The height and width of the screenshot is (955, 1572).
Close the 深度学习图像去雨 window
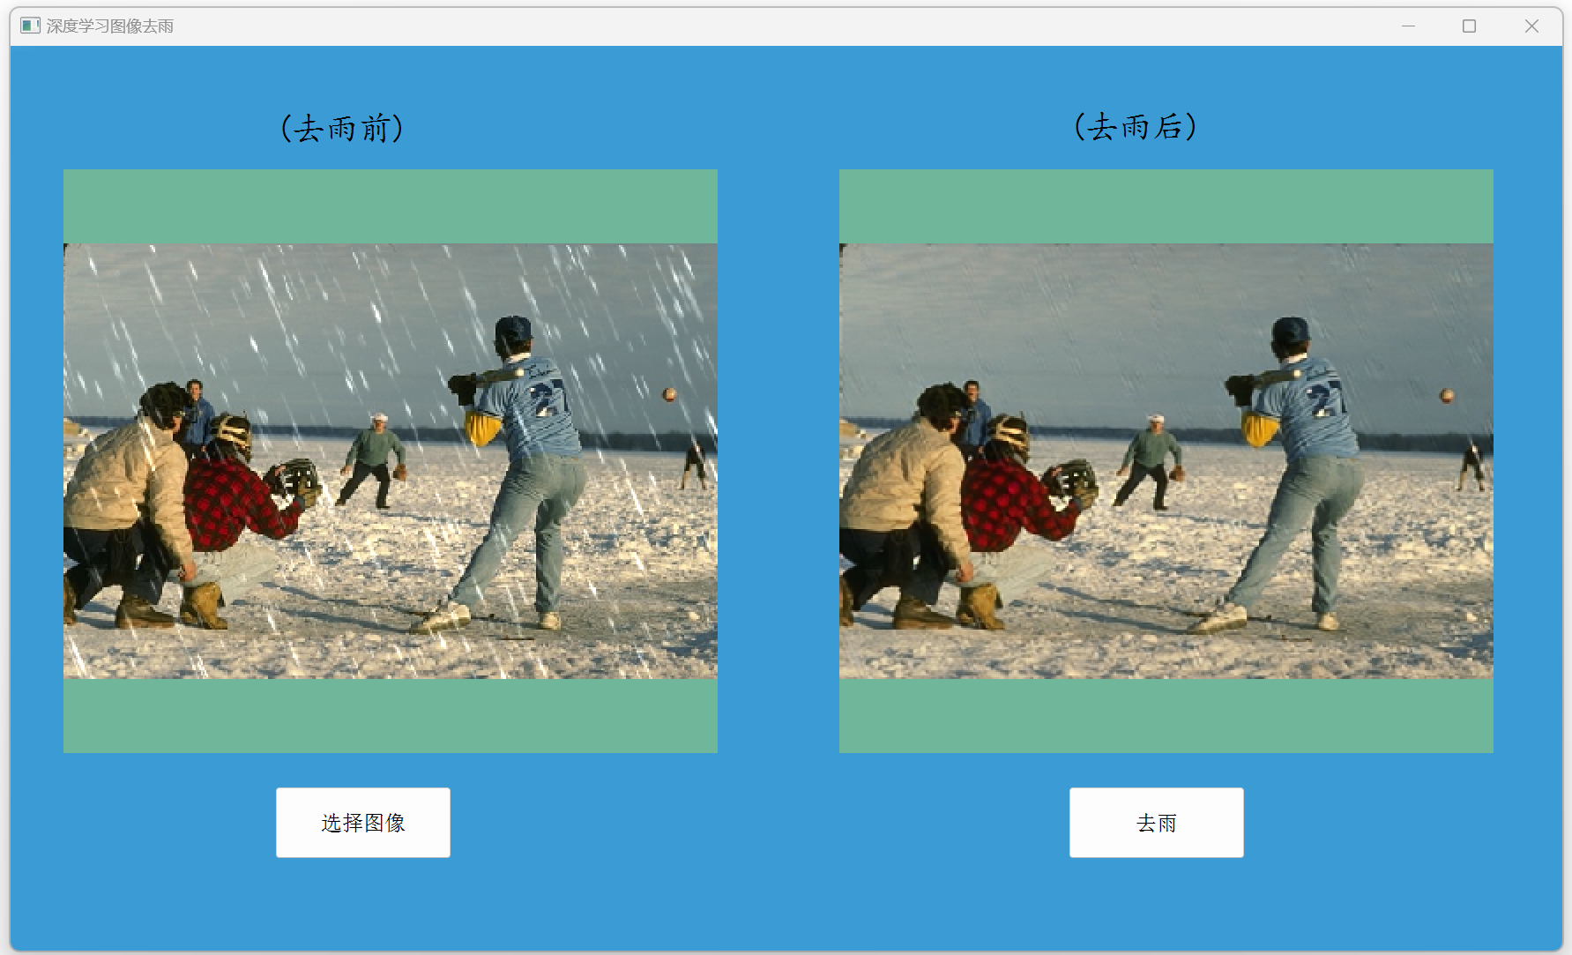(1531, 26)
